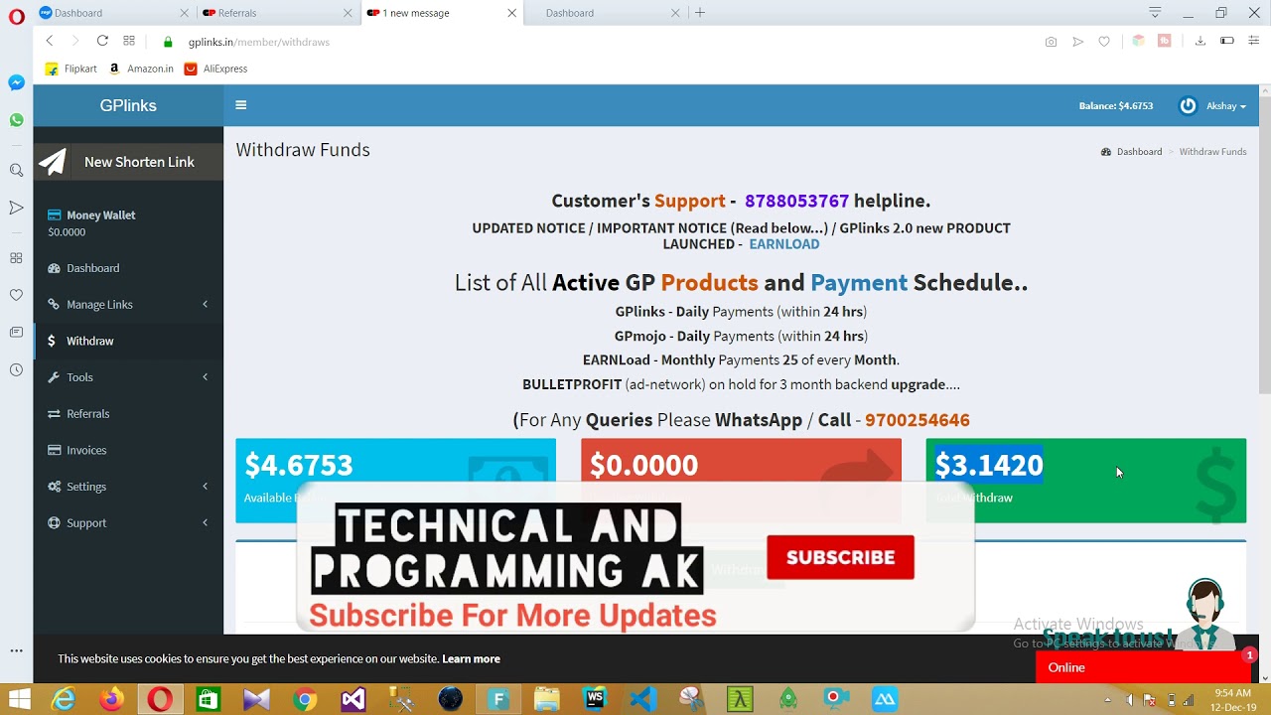This screenshot has height=715, width=1271.
Task: Add page to bookmarks heart icon
Action: [1104, 42]
